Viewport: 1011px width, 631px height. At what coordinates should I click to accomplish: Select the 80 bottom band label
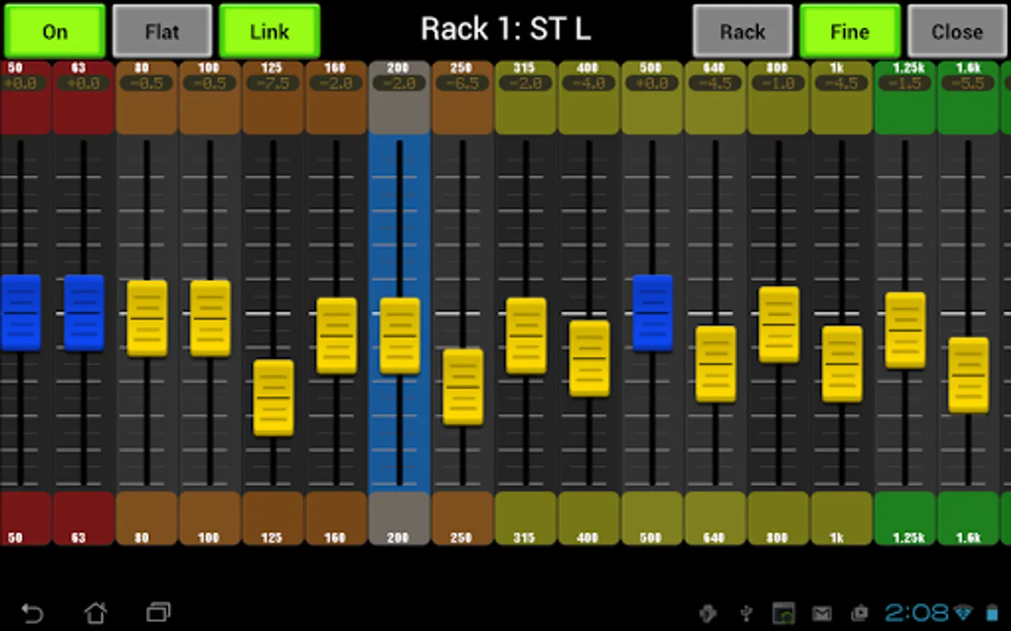pos(147,518)
